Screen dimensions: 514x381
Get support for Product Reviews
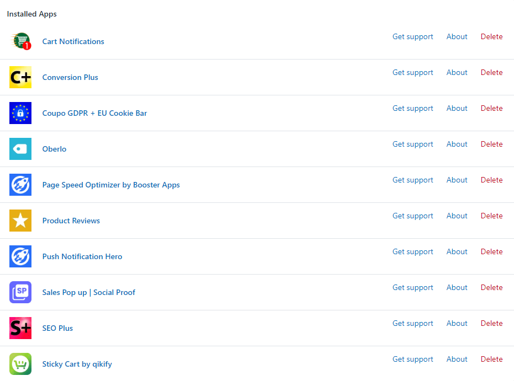[412, 216]
